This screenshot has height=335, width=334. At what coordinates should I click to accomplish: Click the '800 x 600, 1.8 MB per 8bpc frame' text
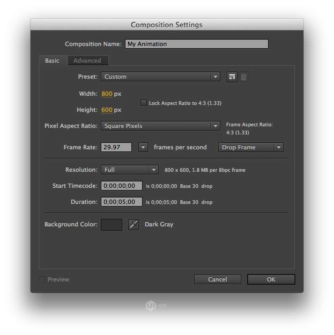205,170
